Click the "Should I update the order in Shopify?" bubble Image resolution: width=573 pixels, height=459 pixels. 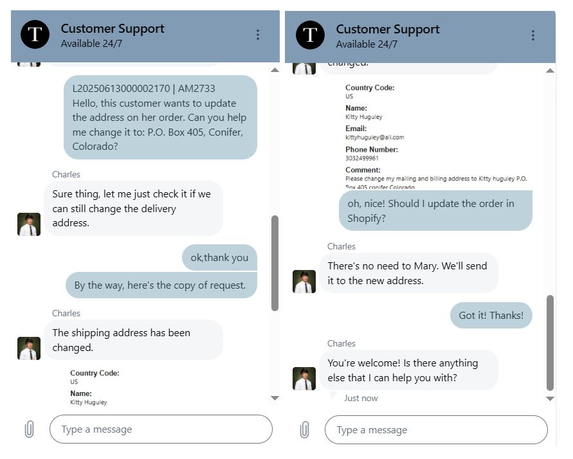point(435,211)
